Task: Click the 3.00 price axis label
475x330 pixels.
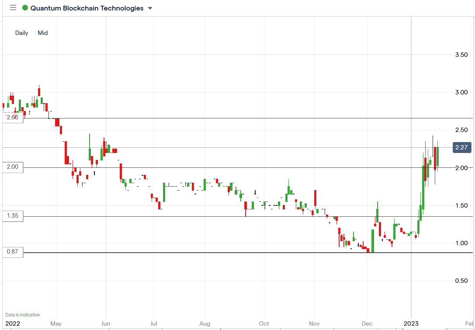Action: point(461,92)
